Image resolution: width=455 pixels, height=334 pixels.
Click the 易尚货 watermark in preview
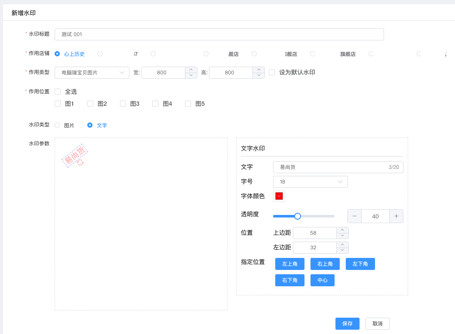click(x=74, y=155)
